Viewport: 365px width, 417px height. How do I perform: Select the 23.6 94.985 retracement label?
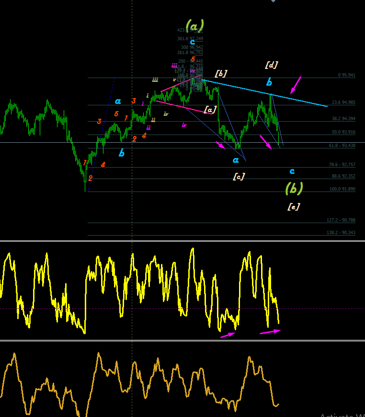[x=343, y=102]
